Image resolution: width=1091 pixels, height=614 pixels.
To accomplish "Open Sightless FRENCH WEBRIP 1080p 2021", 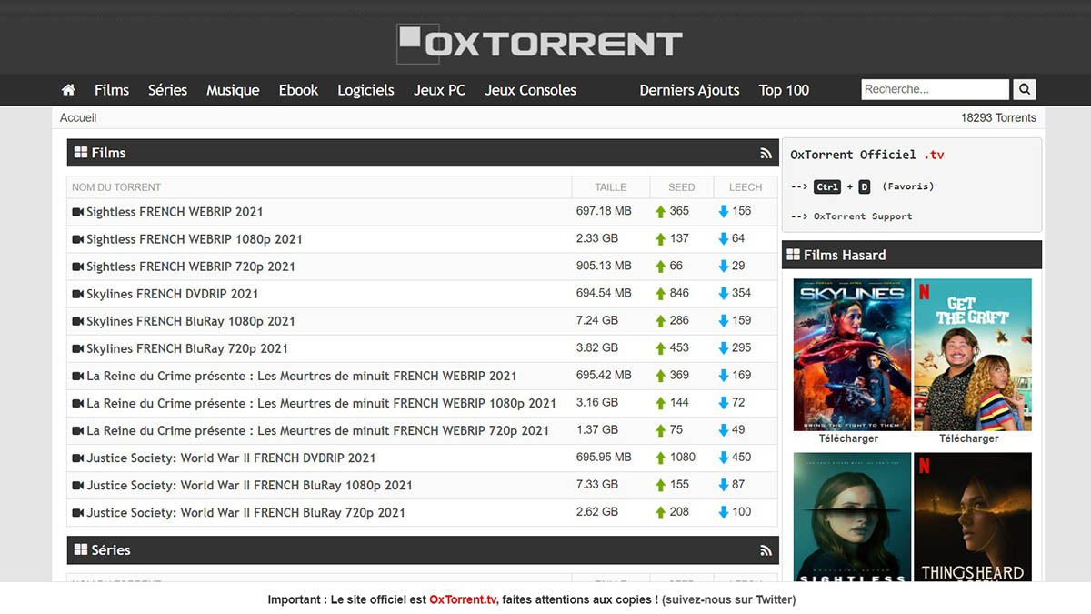I will click(x=195, y=239).
